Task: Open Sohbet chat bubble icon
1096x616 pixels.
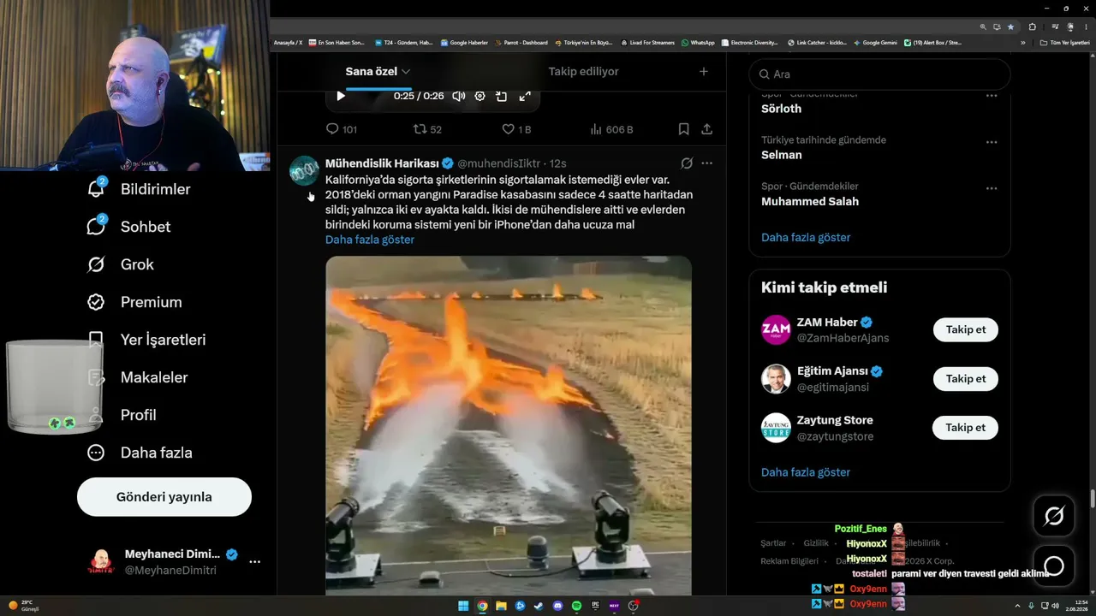Action: coord(96,227)
